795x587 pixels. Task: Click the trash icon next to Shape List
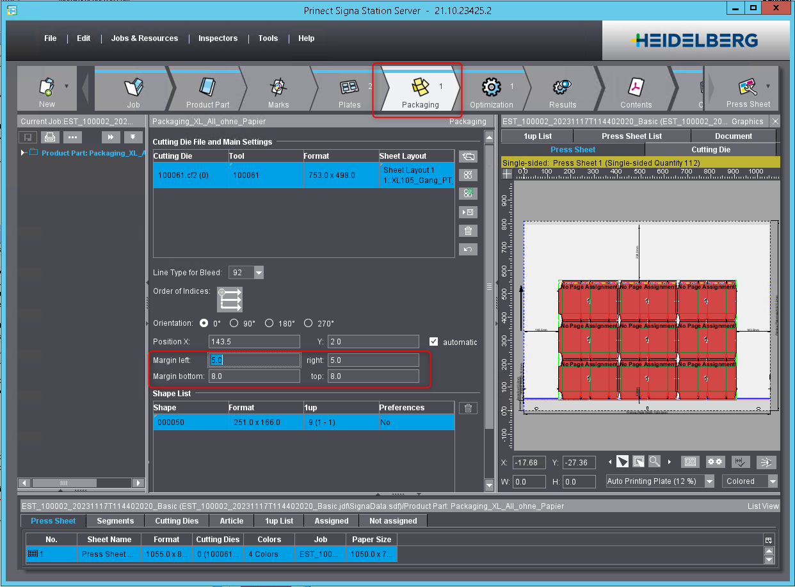468,408
